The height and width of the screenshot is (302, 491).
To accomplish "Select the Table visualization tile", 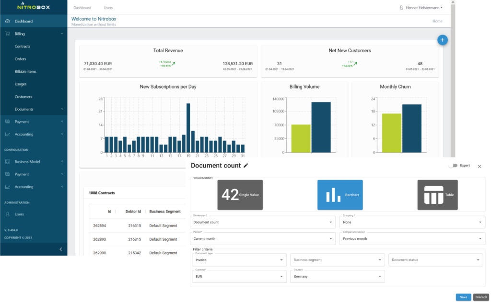I will [437, 195].
